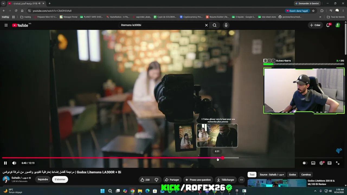The width and height of the screenshot is (347, 195).
Task: Click Demander à Gemini
Action: click(307, 4)
